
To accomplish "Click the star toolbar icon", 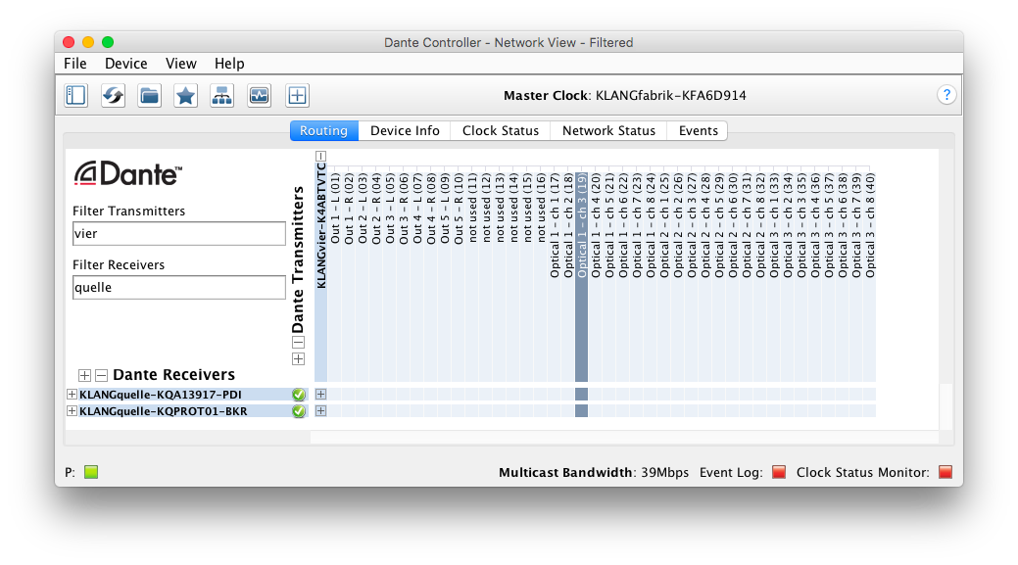I will [x=186, y=95].
